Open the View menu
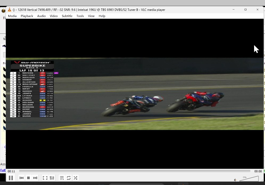This screenshot has height=185, width=265. pos(91,16)
